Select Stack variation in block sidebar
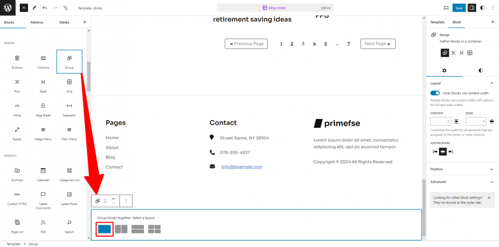 click(x=461, y=53)
